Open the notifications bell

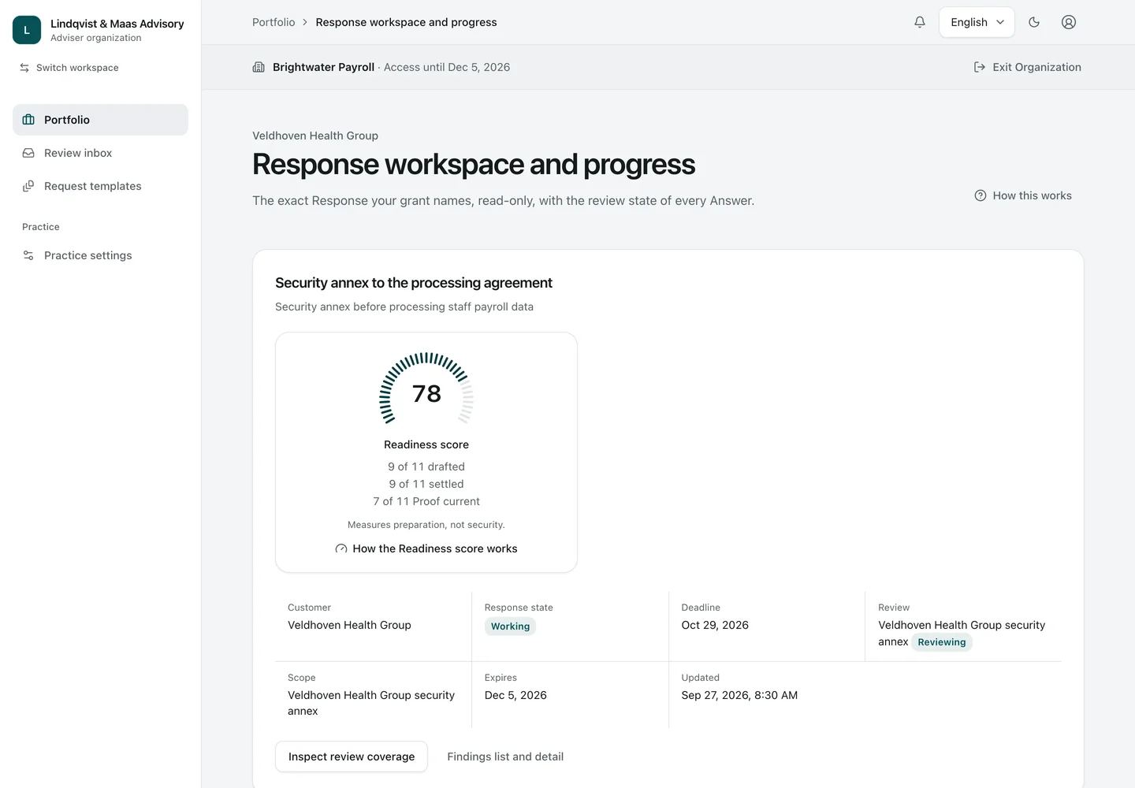click(919, 22)
